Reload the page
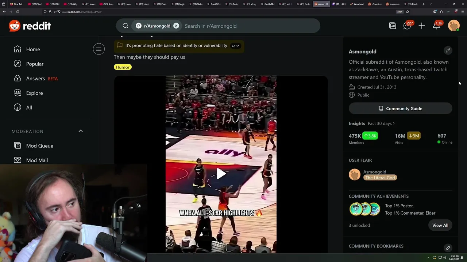 tap(17, 12)
